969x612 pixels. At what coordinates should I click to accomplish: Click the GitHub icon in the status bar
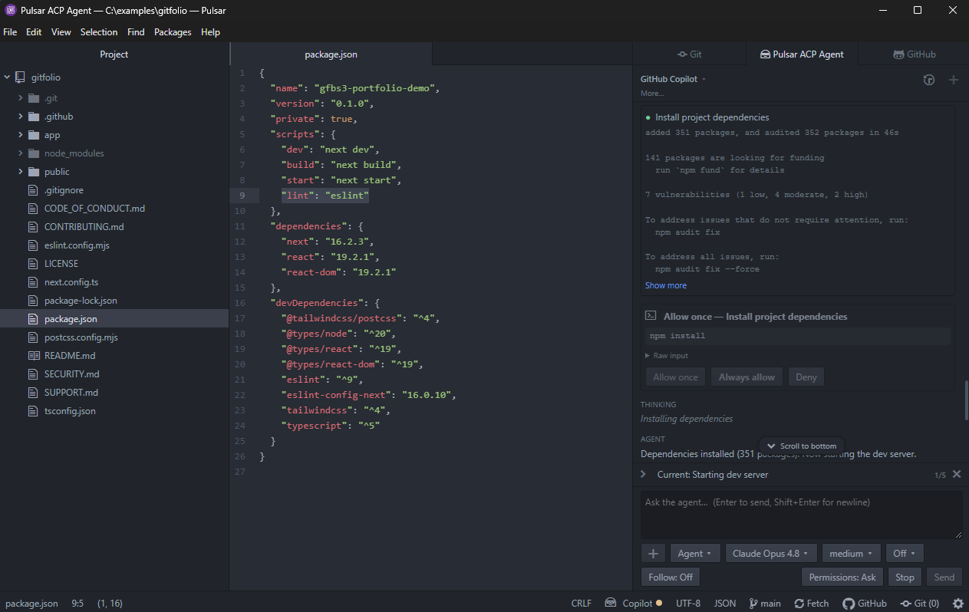pos(849,604)
